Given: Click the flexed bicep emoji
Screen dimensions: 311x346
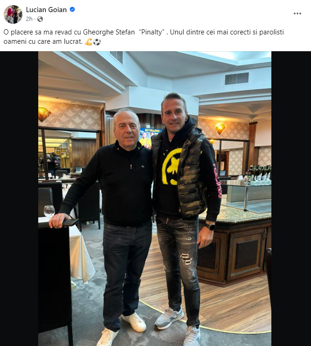Looking at the screenshot, I should tap(88, 42).
